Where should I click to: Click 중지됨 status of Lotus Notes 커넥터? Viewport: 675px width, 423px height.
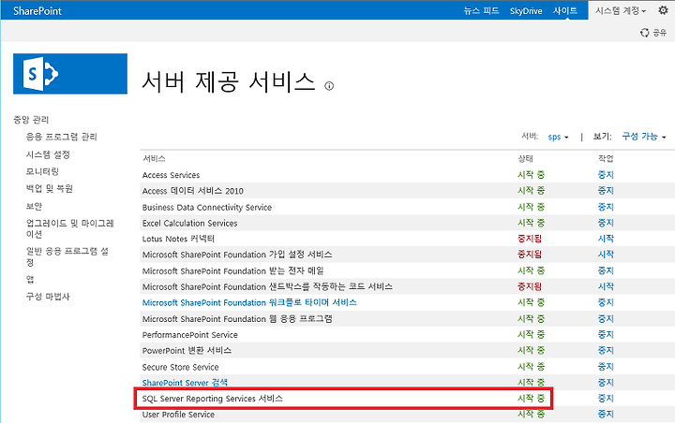(530, 239)
